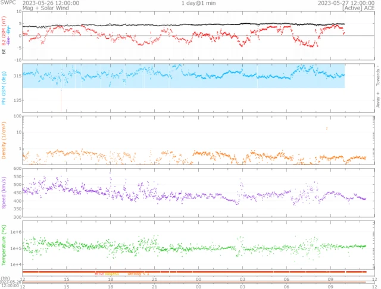This screenshot has width=381, height=289.
Task: Click the end date 2023-05-27 12:00:00
Action: pyautogui.click(x=345, y=3)
